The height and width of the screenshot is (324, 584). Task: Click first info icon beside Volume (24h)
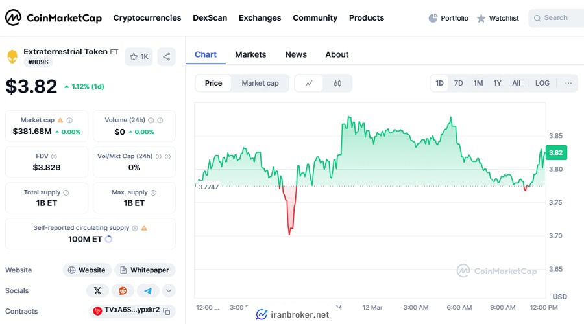(x=151, y=120)
